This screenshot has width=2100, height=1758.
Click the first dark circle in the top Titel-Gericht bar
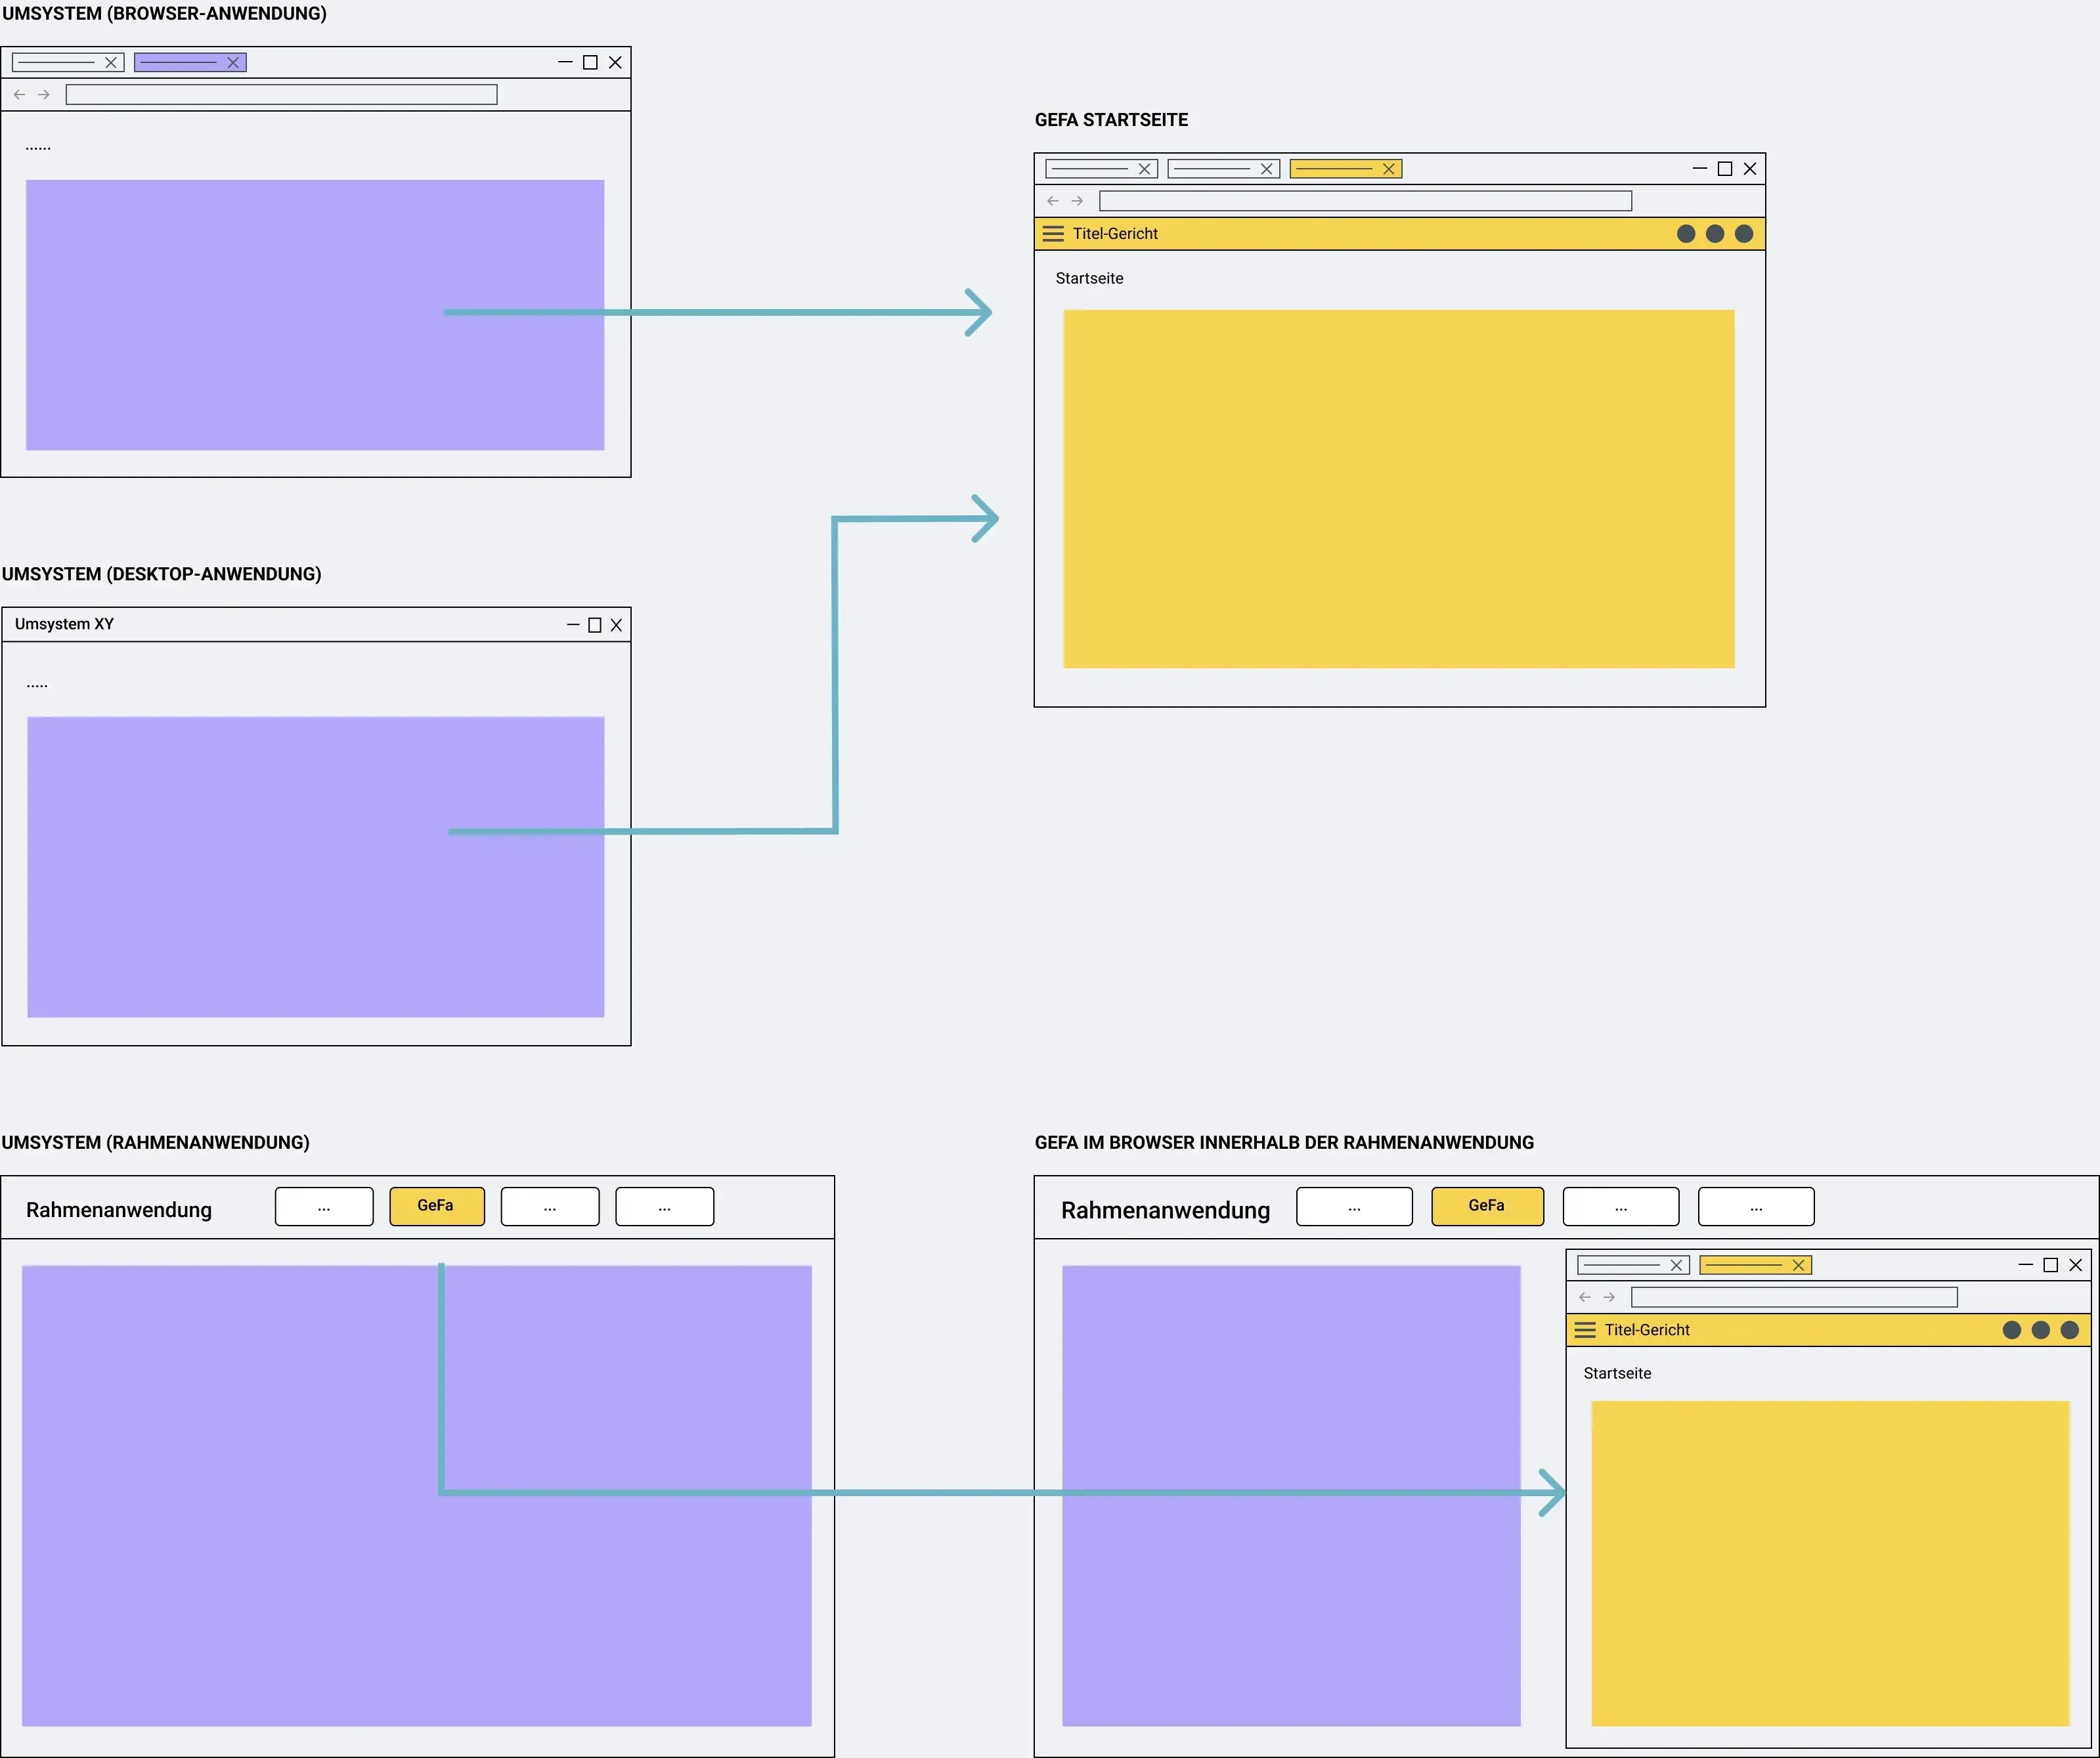click(x=1686, y=234)
